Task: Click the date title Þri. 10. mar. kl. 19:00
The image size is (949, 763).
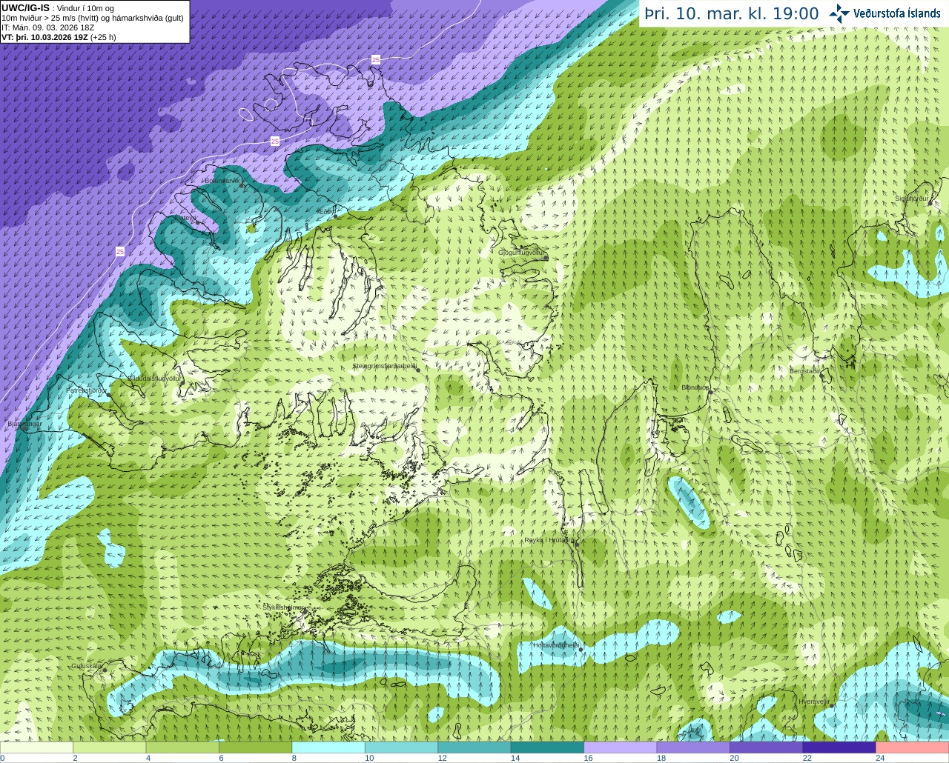Action: point(732,13)
